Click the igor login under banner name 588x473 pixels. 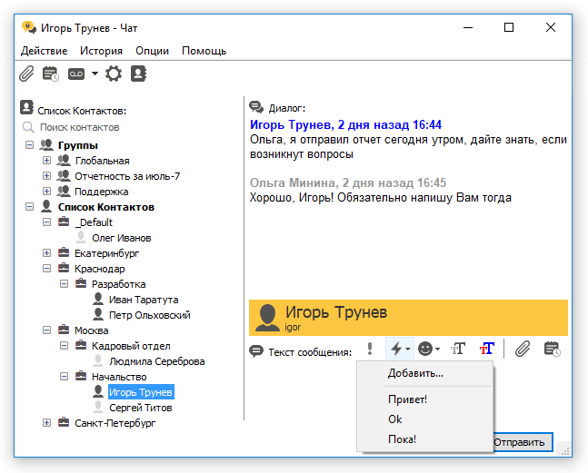point(293,327)
